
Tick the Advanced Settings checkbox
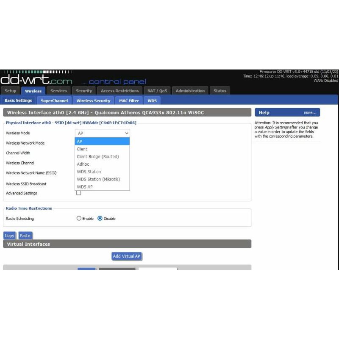coord(79,193)
